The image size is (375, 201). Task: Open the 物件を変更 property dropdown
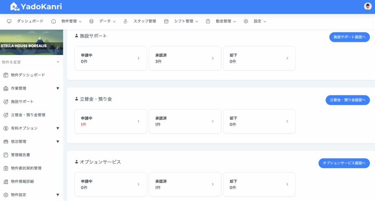[x=31, y=62]
